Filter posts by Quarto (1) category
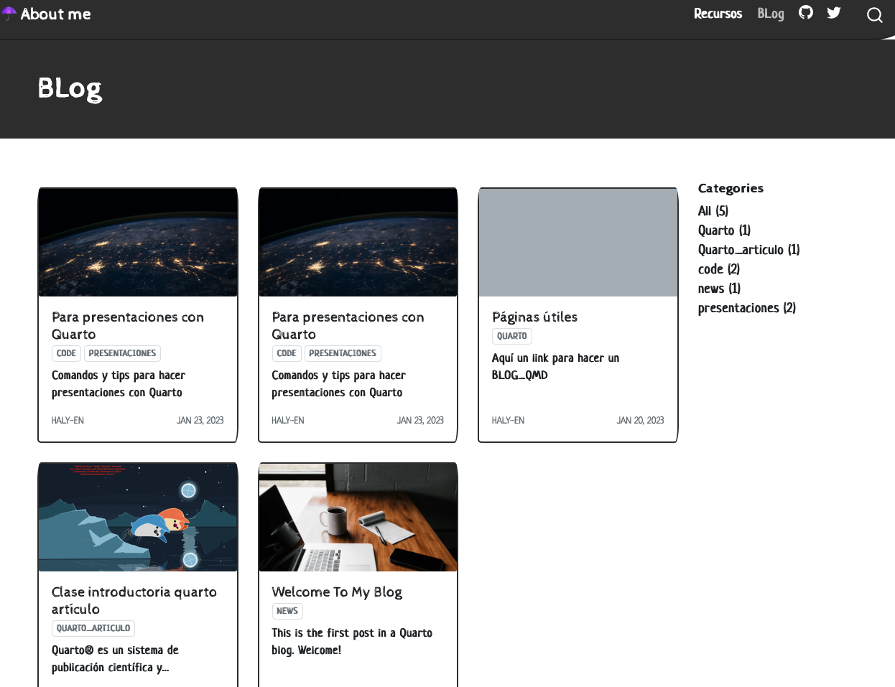 (724, 230)
